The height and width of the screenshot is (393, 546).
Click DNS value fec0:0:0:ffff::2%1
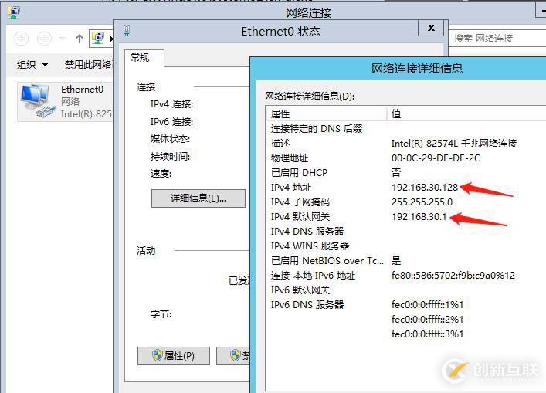click(x=428, y=319)
